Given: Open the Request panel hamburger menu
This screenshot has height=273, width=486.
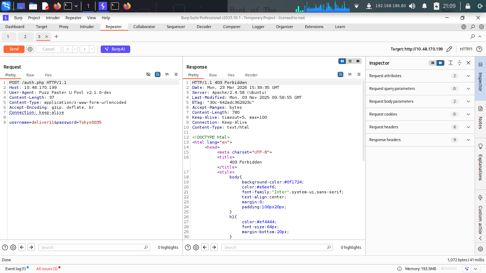Looking at the screenshot, I should [x=176, y=75].
